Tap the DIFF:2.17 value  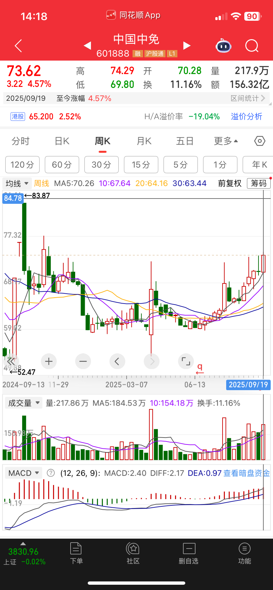pos(167,473)
